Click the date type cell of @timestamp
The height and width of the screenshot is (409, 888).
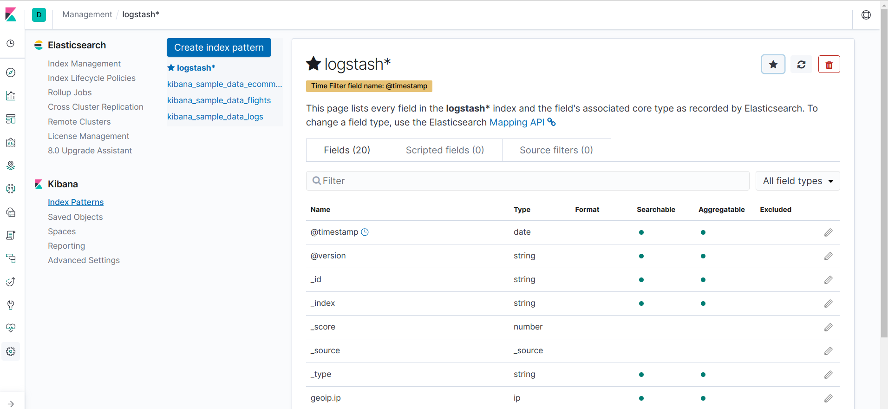click(522, 232)
